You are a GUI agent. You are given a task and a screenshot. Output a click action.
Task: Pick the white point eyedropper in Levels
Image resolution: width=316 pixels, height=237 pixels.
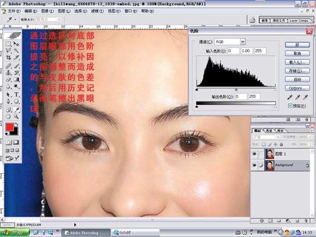pyautogui.click(x=304, y=97)
